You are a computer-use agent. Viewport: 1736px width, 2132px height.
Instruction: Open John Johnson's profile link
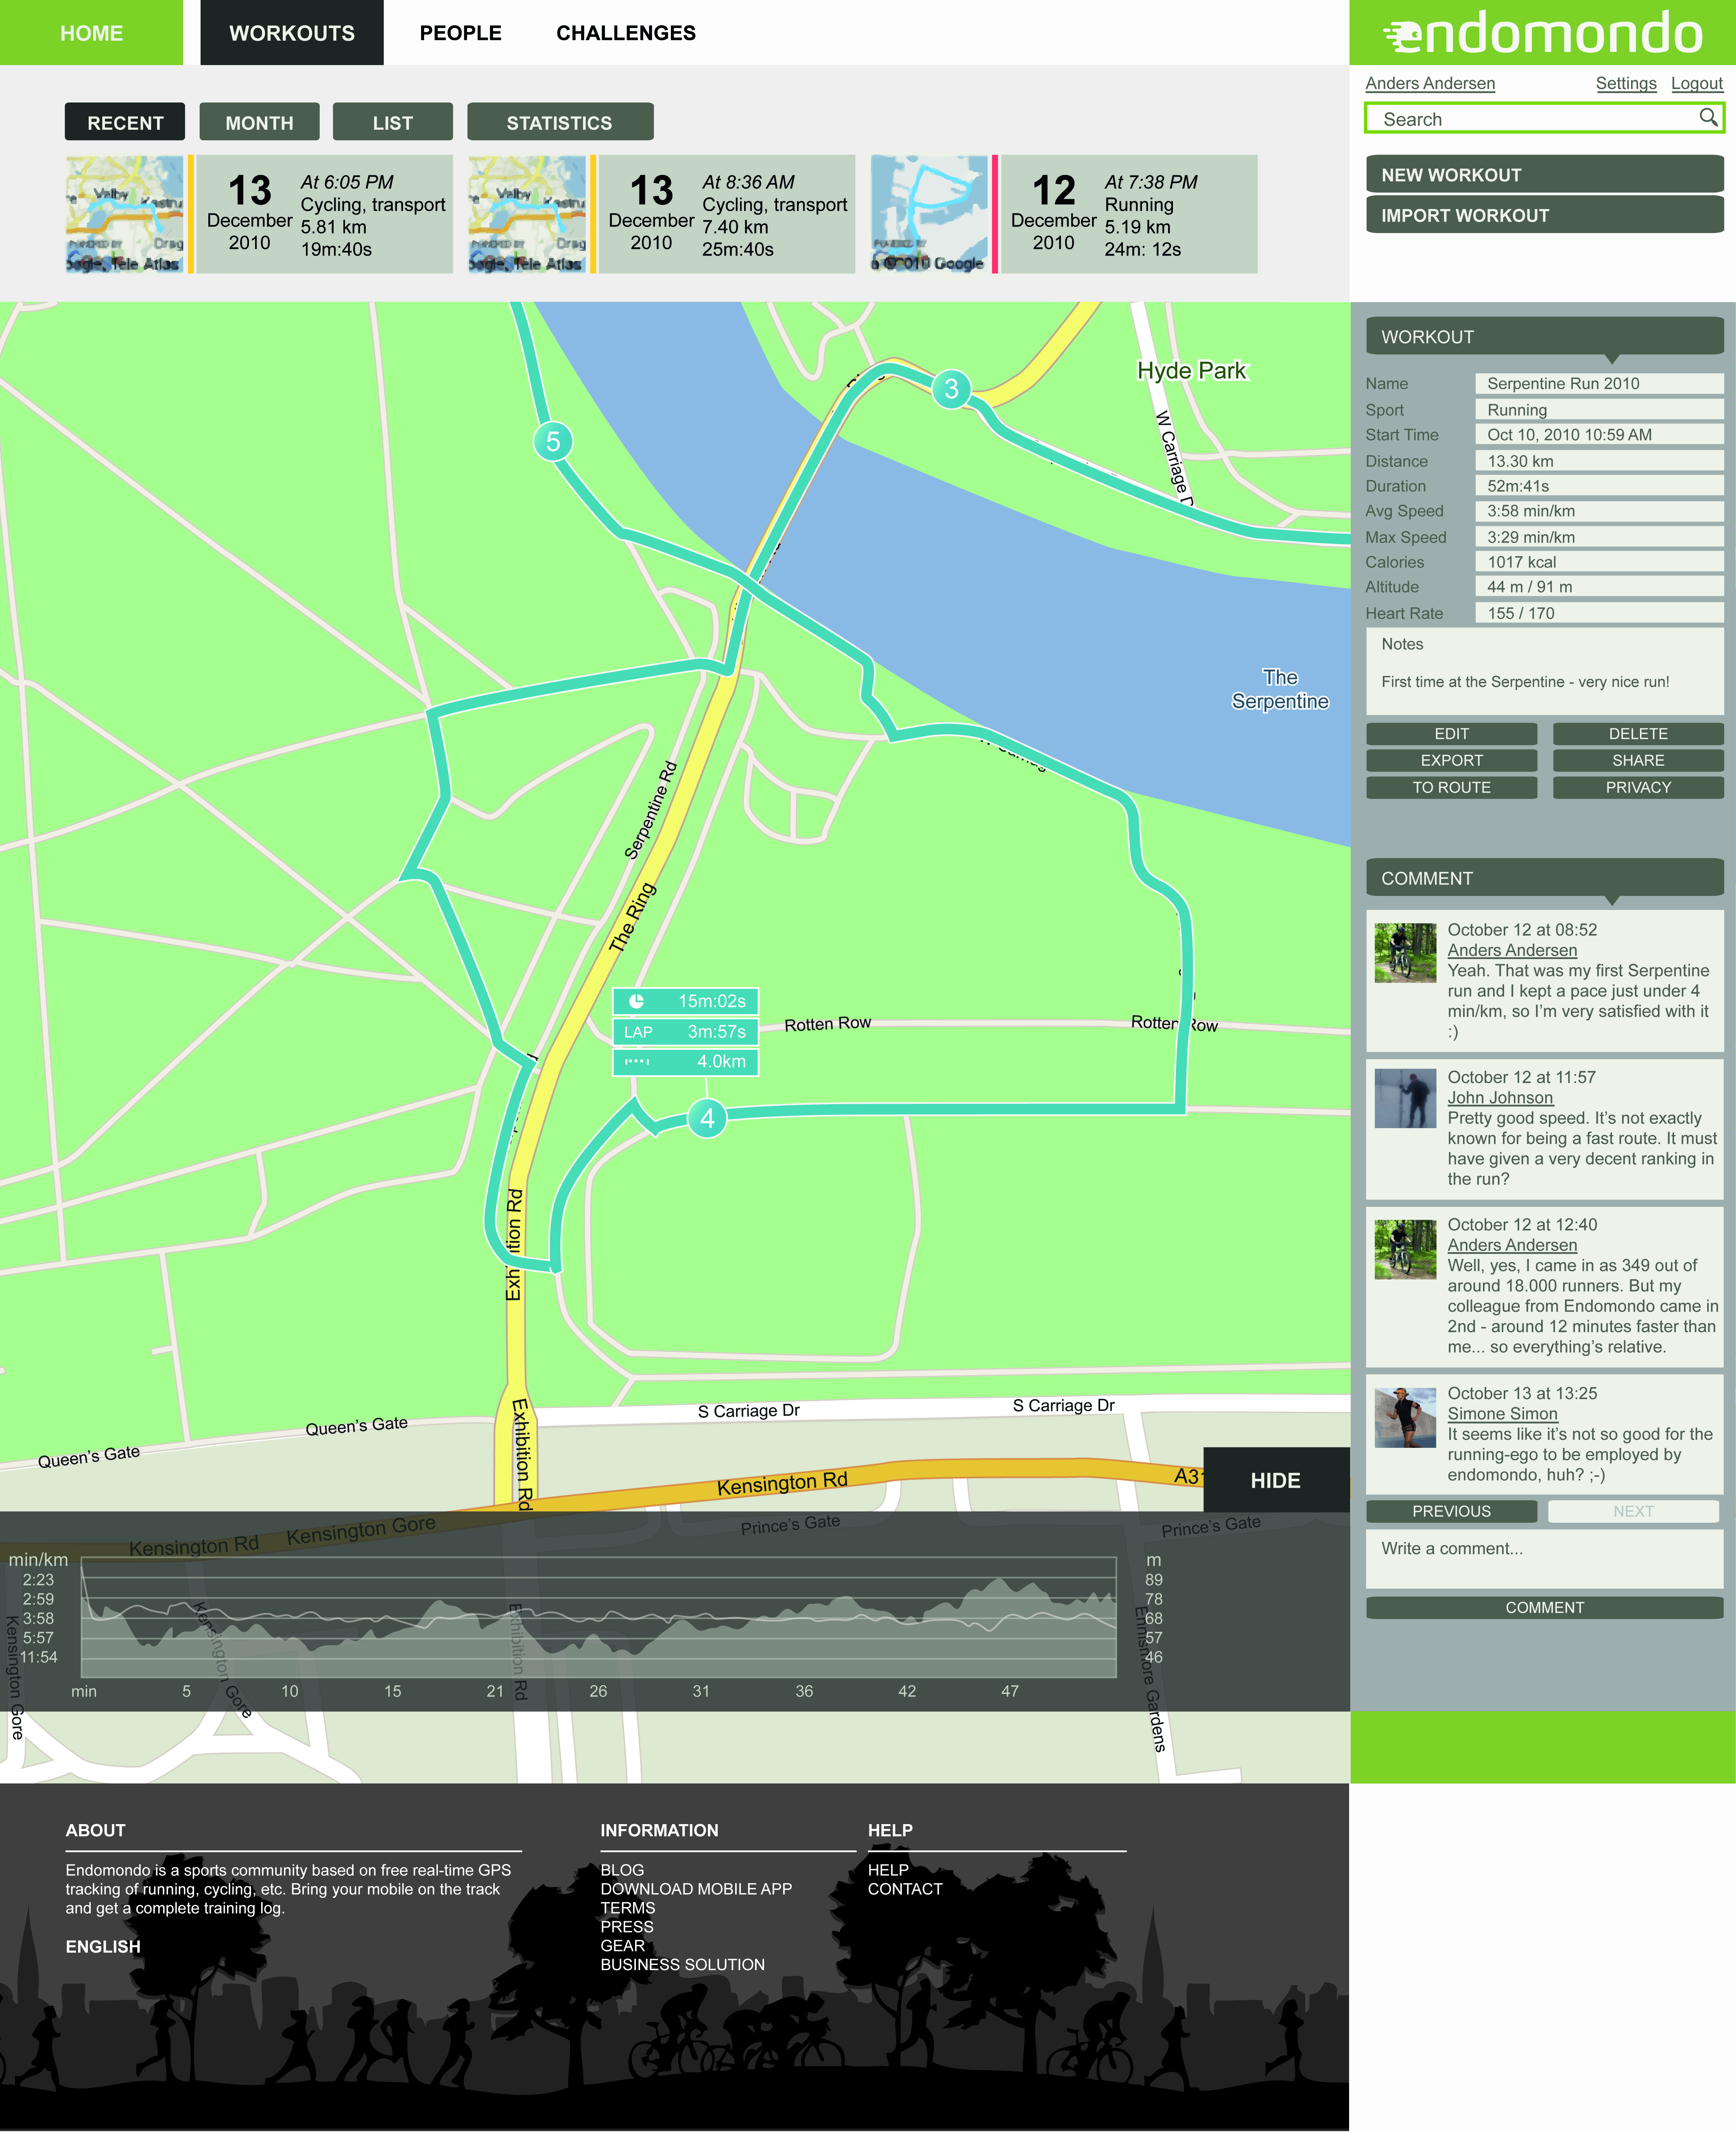(x=1500, y=1097)
